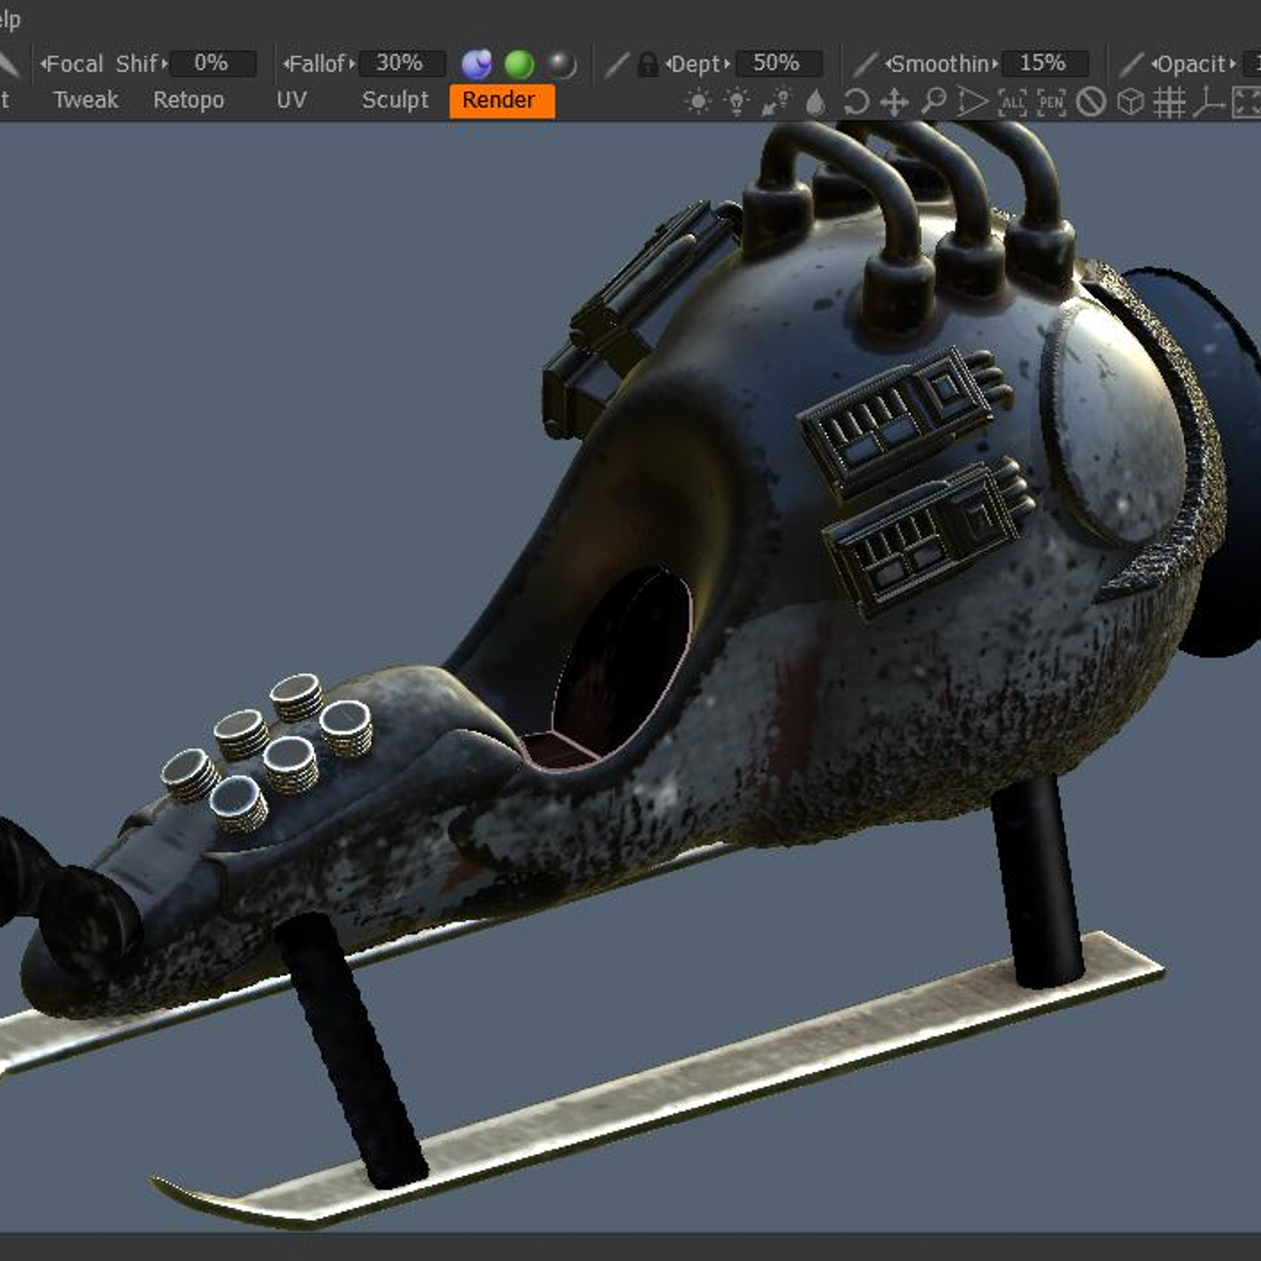Toggle the purple depth channel sphere
This screenshot has height=1261, width=1261.
coord(477,64)
